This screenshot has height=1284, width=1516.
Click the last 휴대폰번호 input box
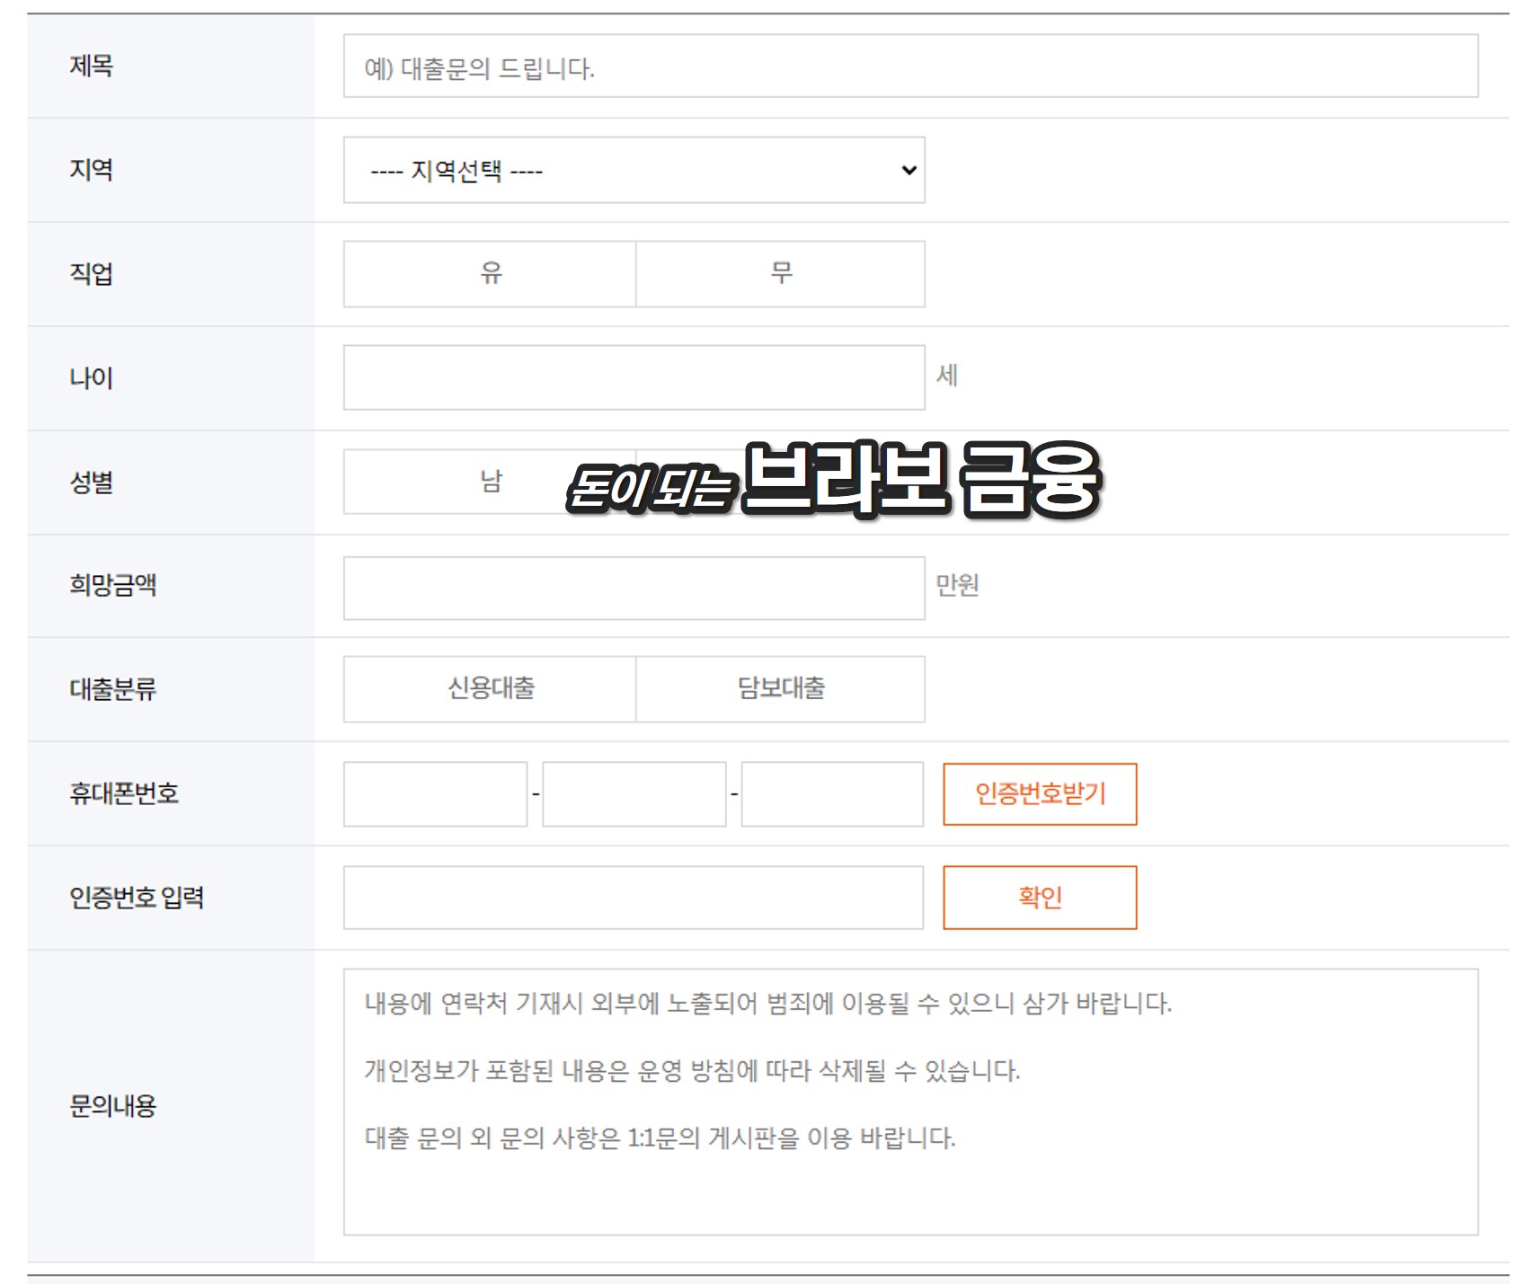(x=832, y=794)
